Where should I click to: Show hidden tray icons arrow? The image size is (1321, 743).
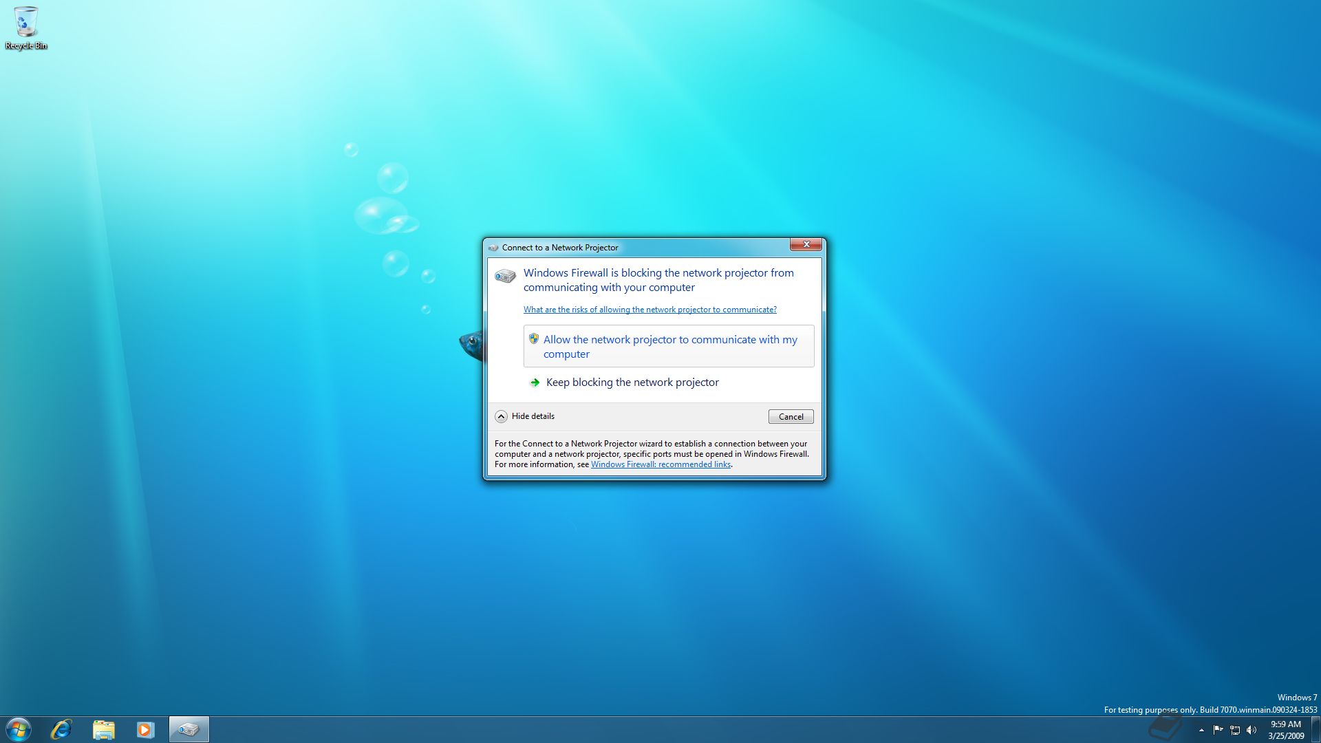pos(1201,730)
